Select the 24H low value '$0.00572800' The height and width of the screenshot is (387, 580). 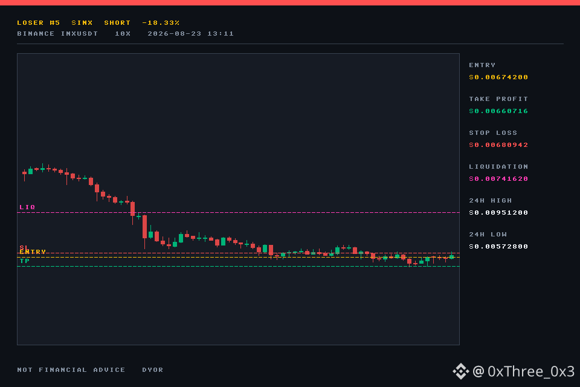click(x=498, y=247)
